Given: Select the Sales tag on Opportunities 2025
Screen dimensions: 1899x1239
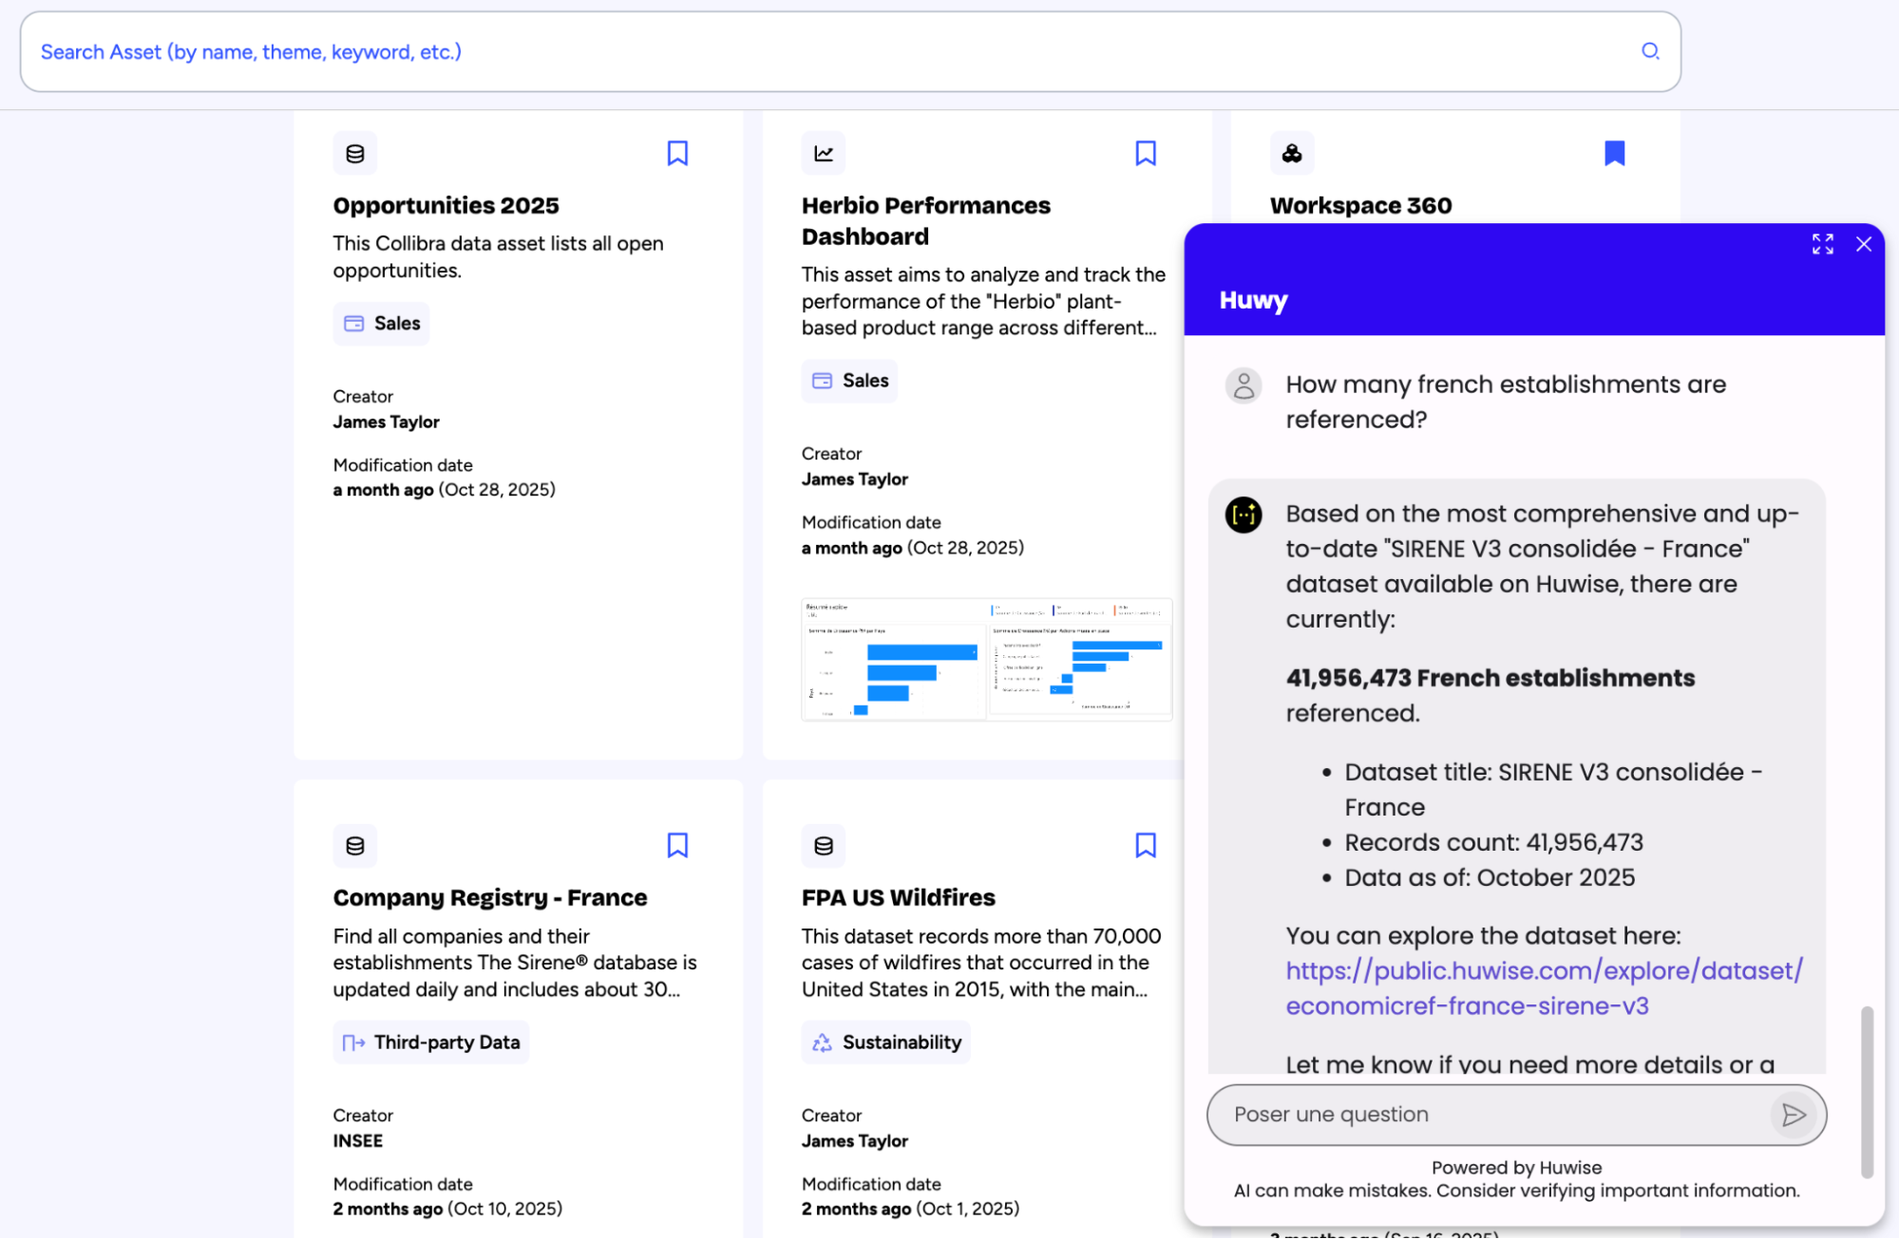Looking at the screenshot, I should 382,324.
